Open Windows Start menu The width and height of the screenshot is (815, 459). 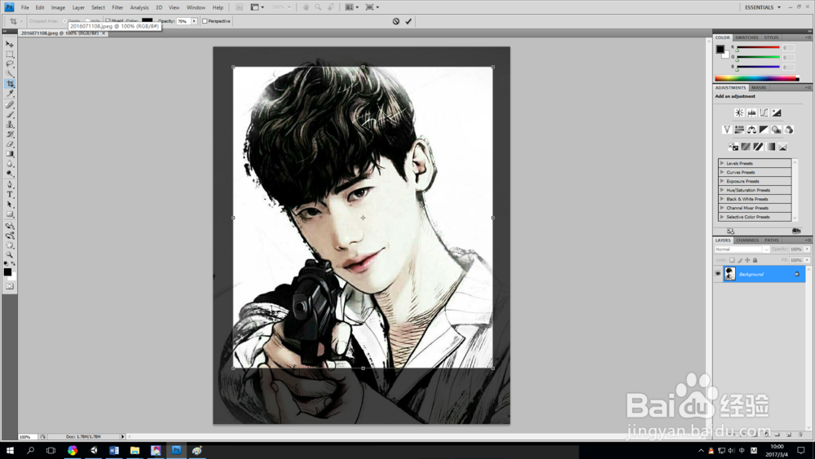pyautogui.click(x=10, y=451)
